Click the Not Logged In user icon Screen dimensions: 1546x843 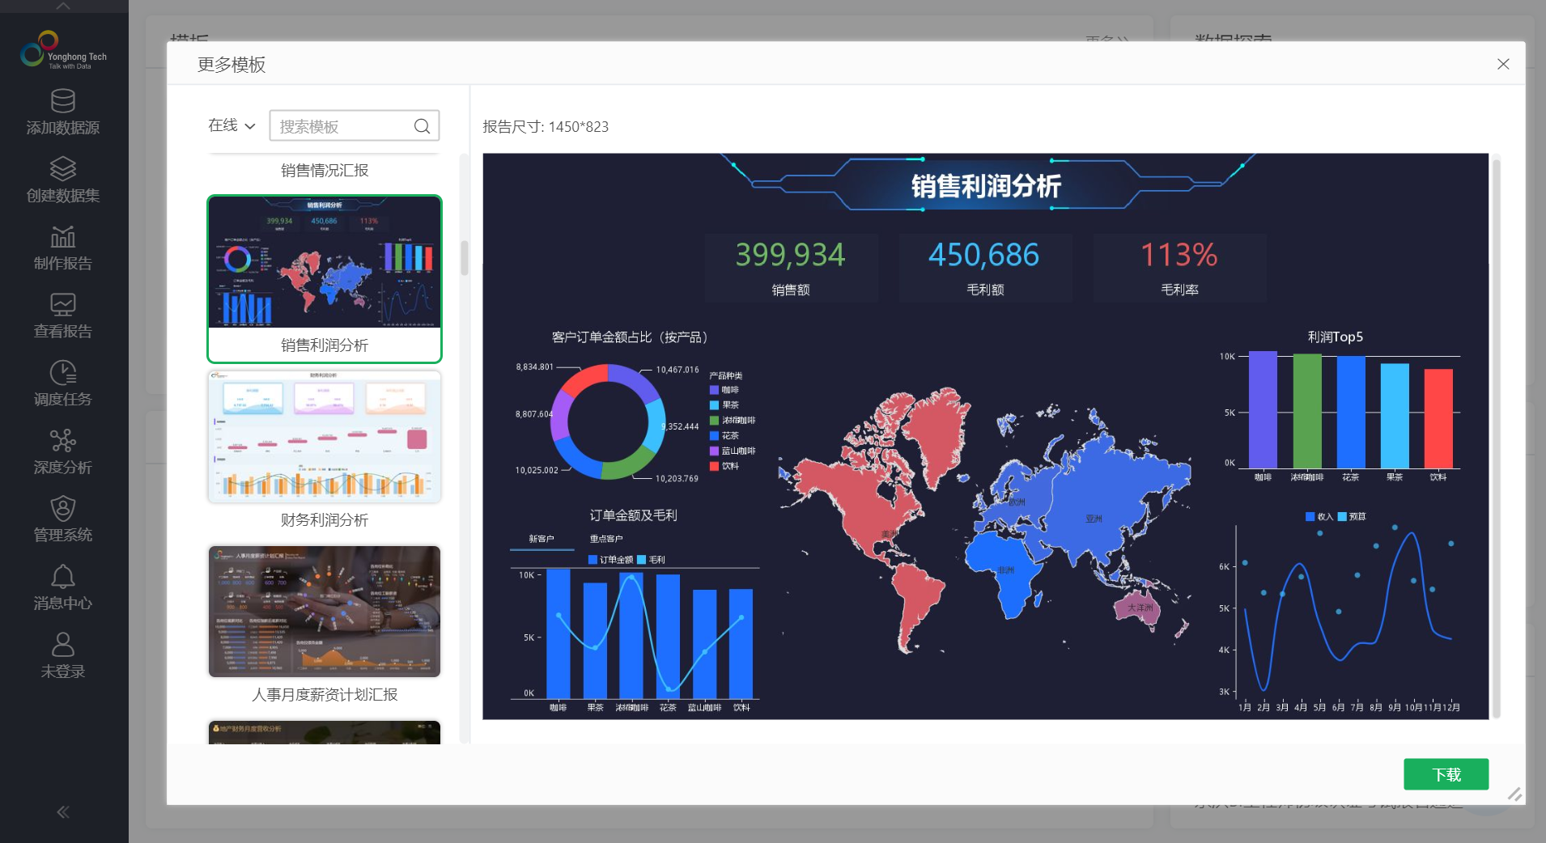tap(63, 645)
